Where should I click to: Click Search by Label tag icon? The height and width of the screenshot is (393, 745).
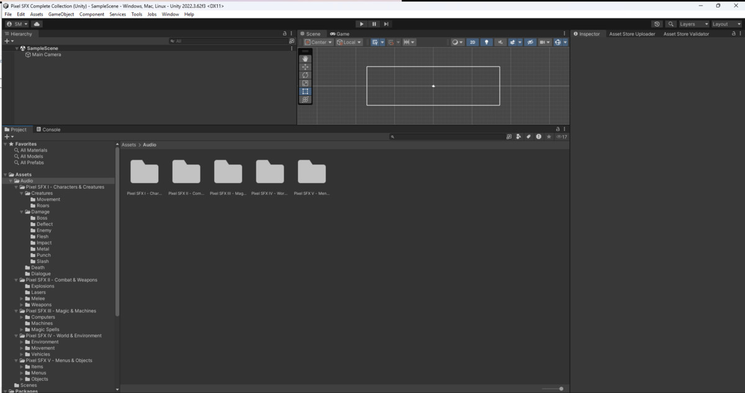coord(528,137)
